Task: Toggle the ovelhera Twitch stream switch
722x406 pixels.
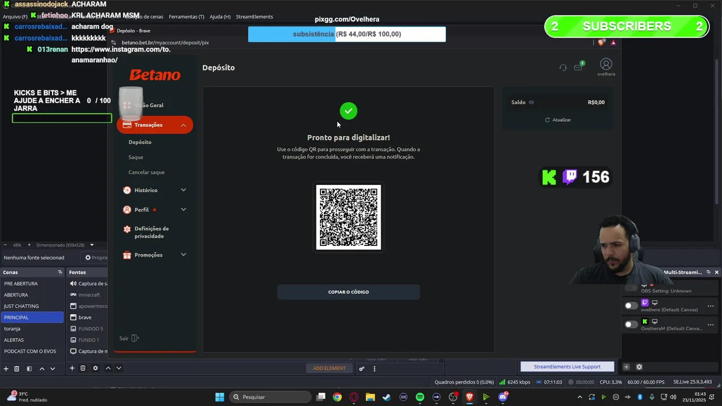Action: (631, 306)
